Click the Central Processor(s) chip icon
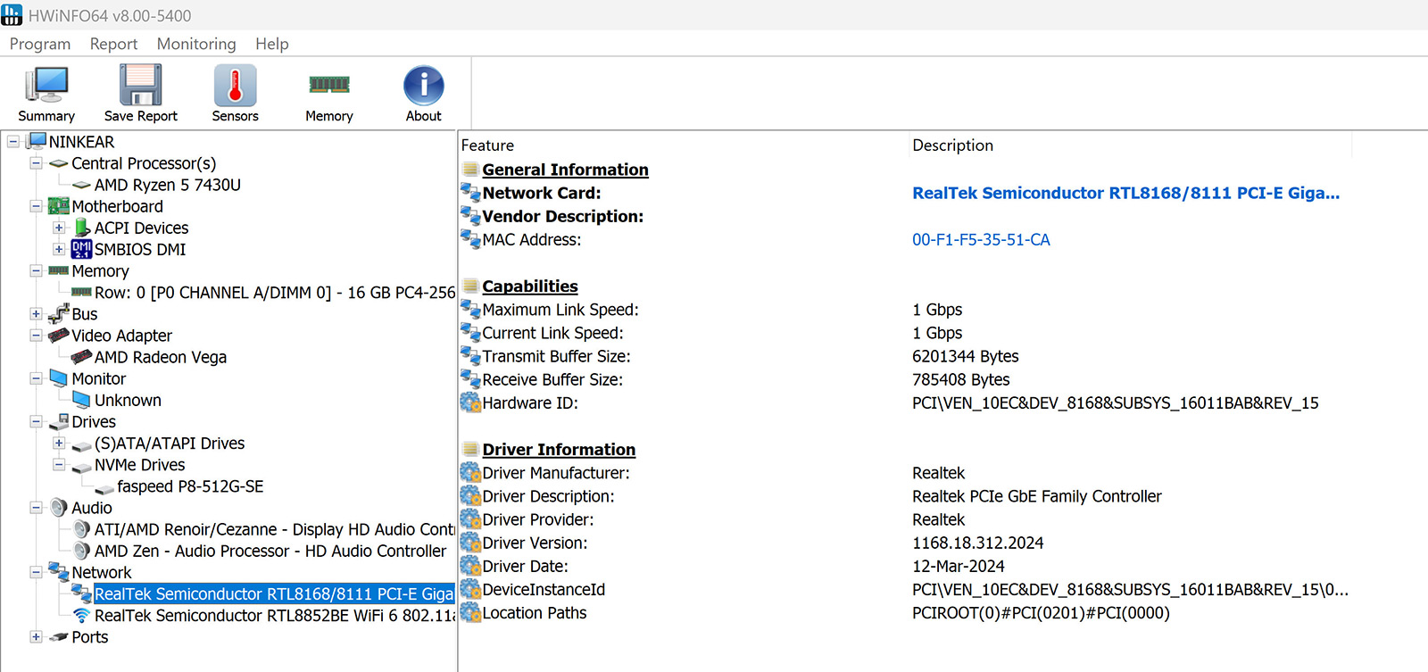 point(59,163)
